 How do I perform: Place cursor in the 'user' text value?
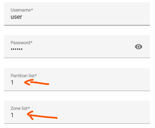coord(16,17)
